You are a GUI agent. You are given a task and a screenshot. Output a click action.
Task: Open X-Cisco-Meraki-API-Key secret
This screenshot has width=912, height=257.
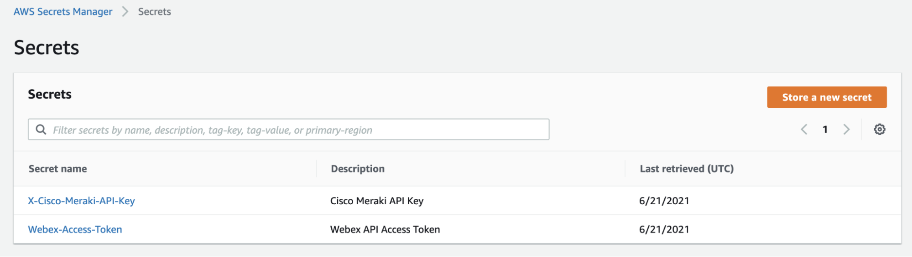tap(81, 201)
